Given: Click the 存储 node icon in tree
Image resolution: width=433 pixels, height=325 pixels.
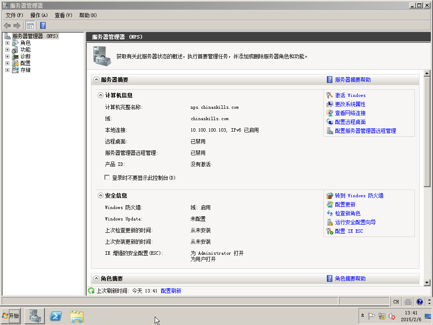Looking at the screenshot, I should (15, 70).
